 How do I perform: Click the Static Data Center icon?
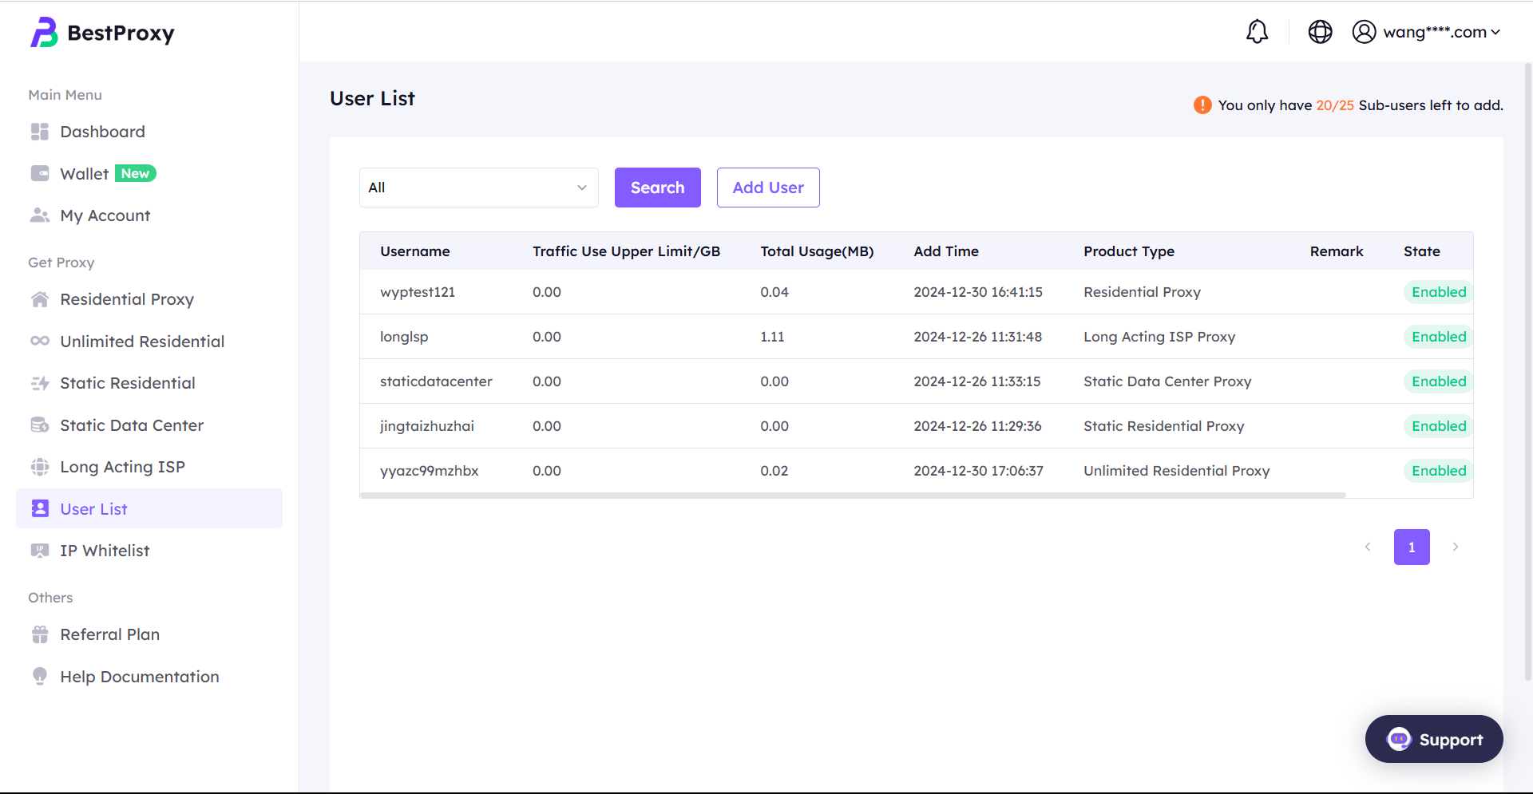pyautogui.click(x=40, y=425)
